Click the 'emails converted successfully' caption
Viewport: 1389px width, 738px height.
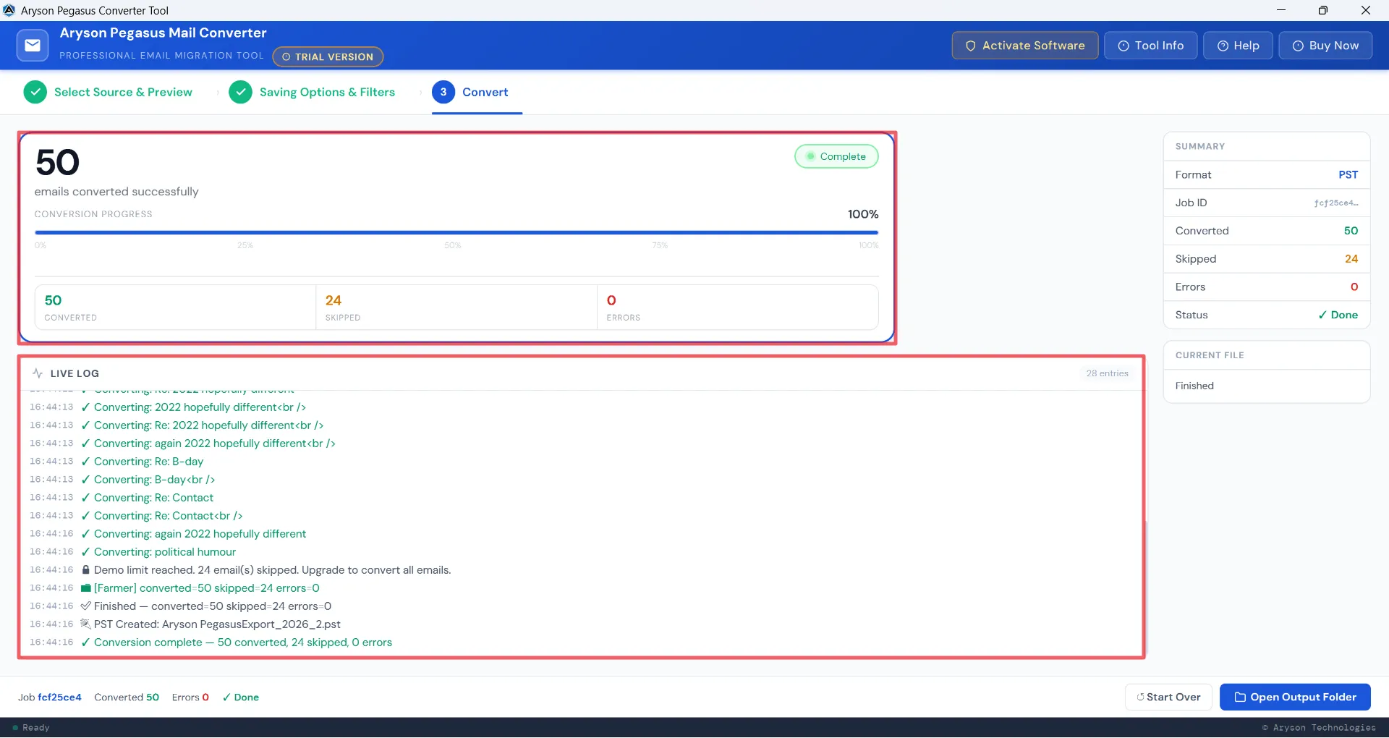[116, 192]
